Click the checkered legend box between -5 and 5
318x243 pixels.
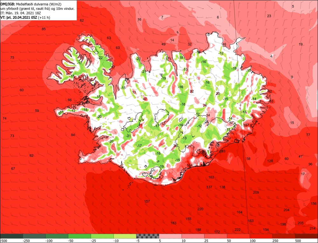click(148, 236)
